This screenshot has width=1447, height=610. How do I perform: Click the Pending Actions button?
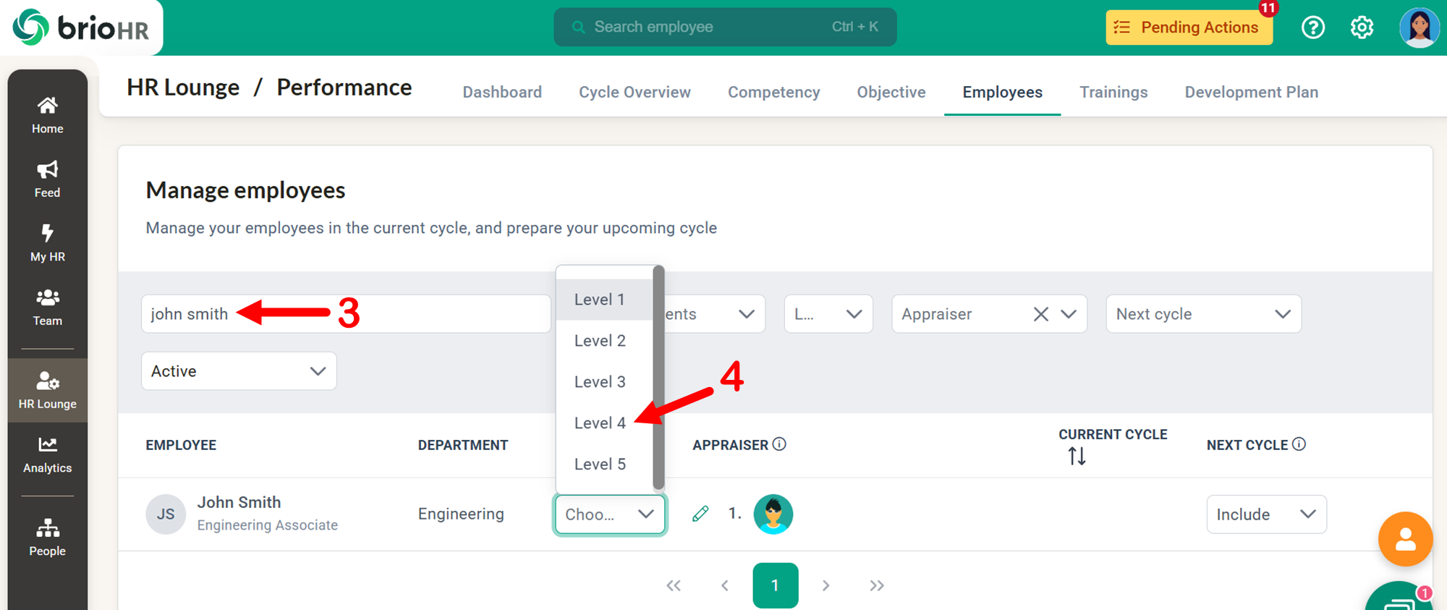click(x=1188, y=27)
